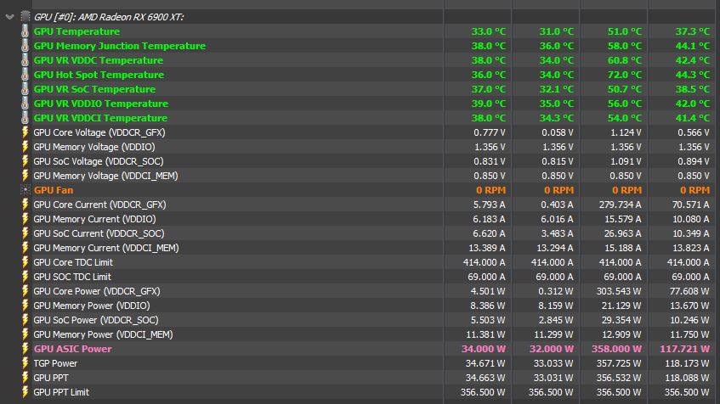720x404 pixels.
Task: Collapse the GPU [#0] AMD Radeon section
Action: pyautogui.click(x=9, y=17)
